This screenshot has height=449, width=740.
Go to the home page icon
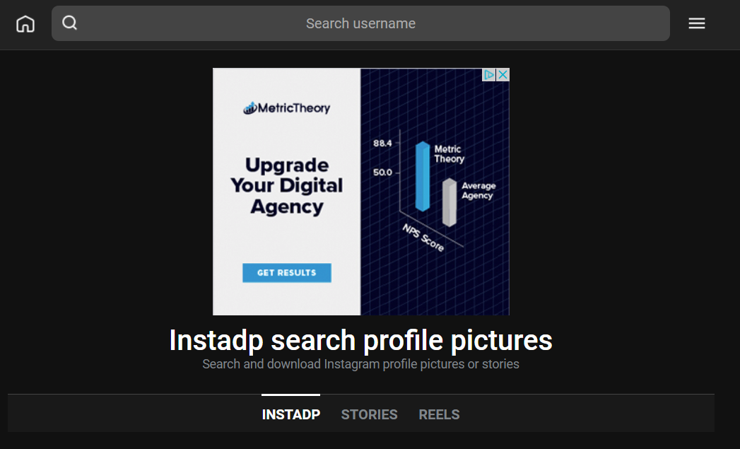25,23
